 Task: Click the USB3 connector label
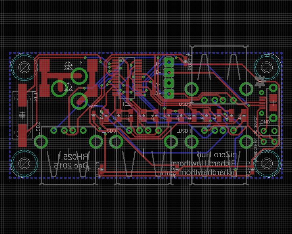click(x=111, y=131)
